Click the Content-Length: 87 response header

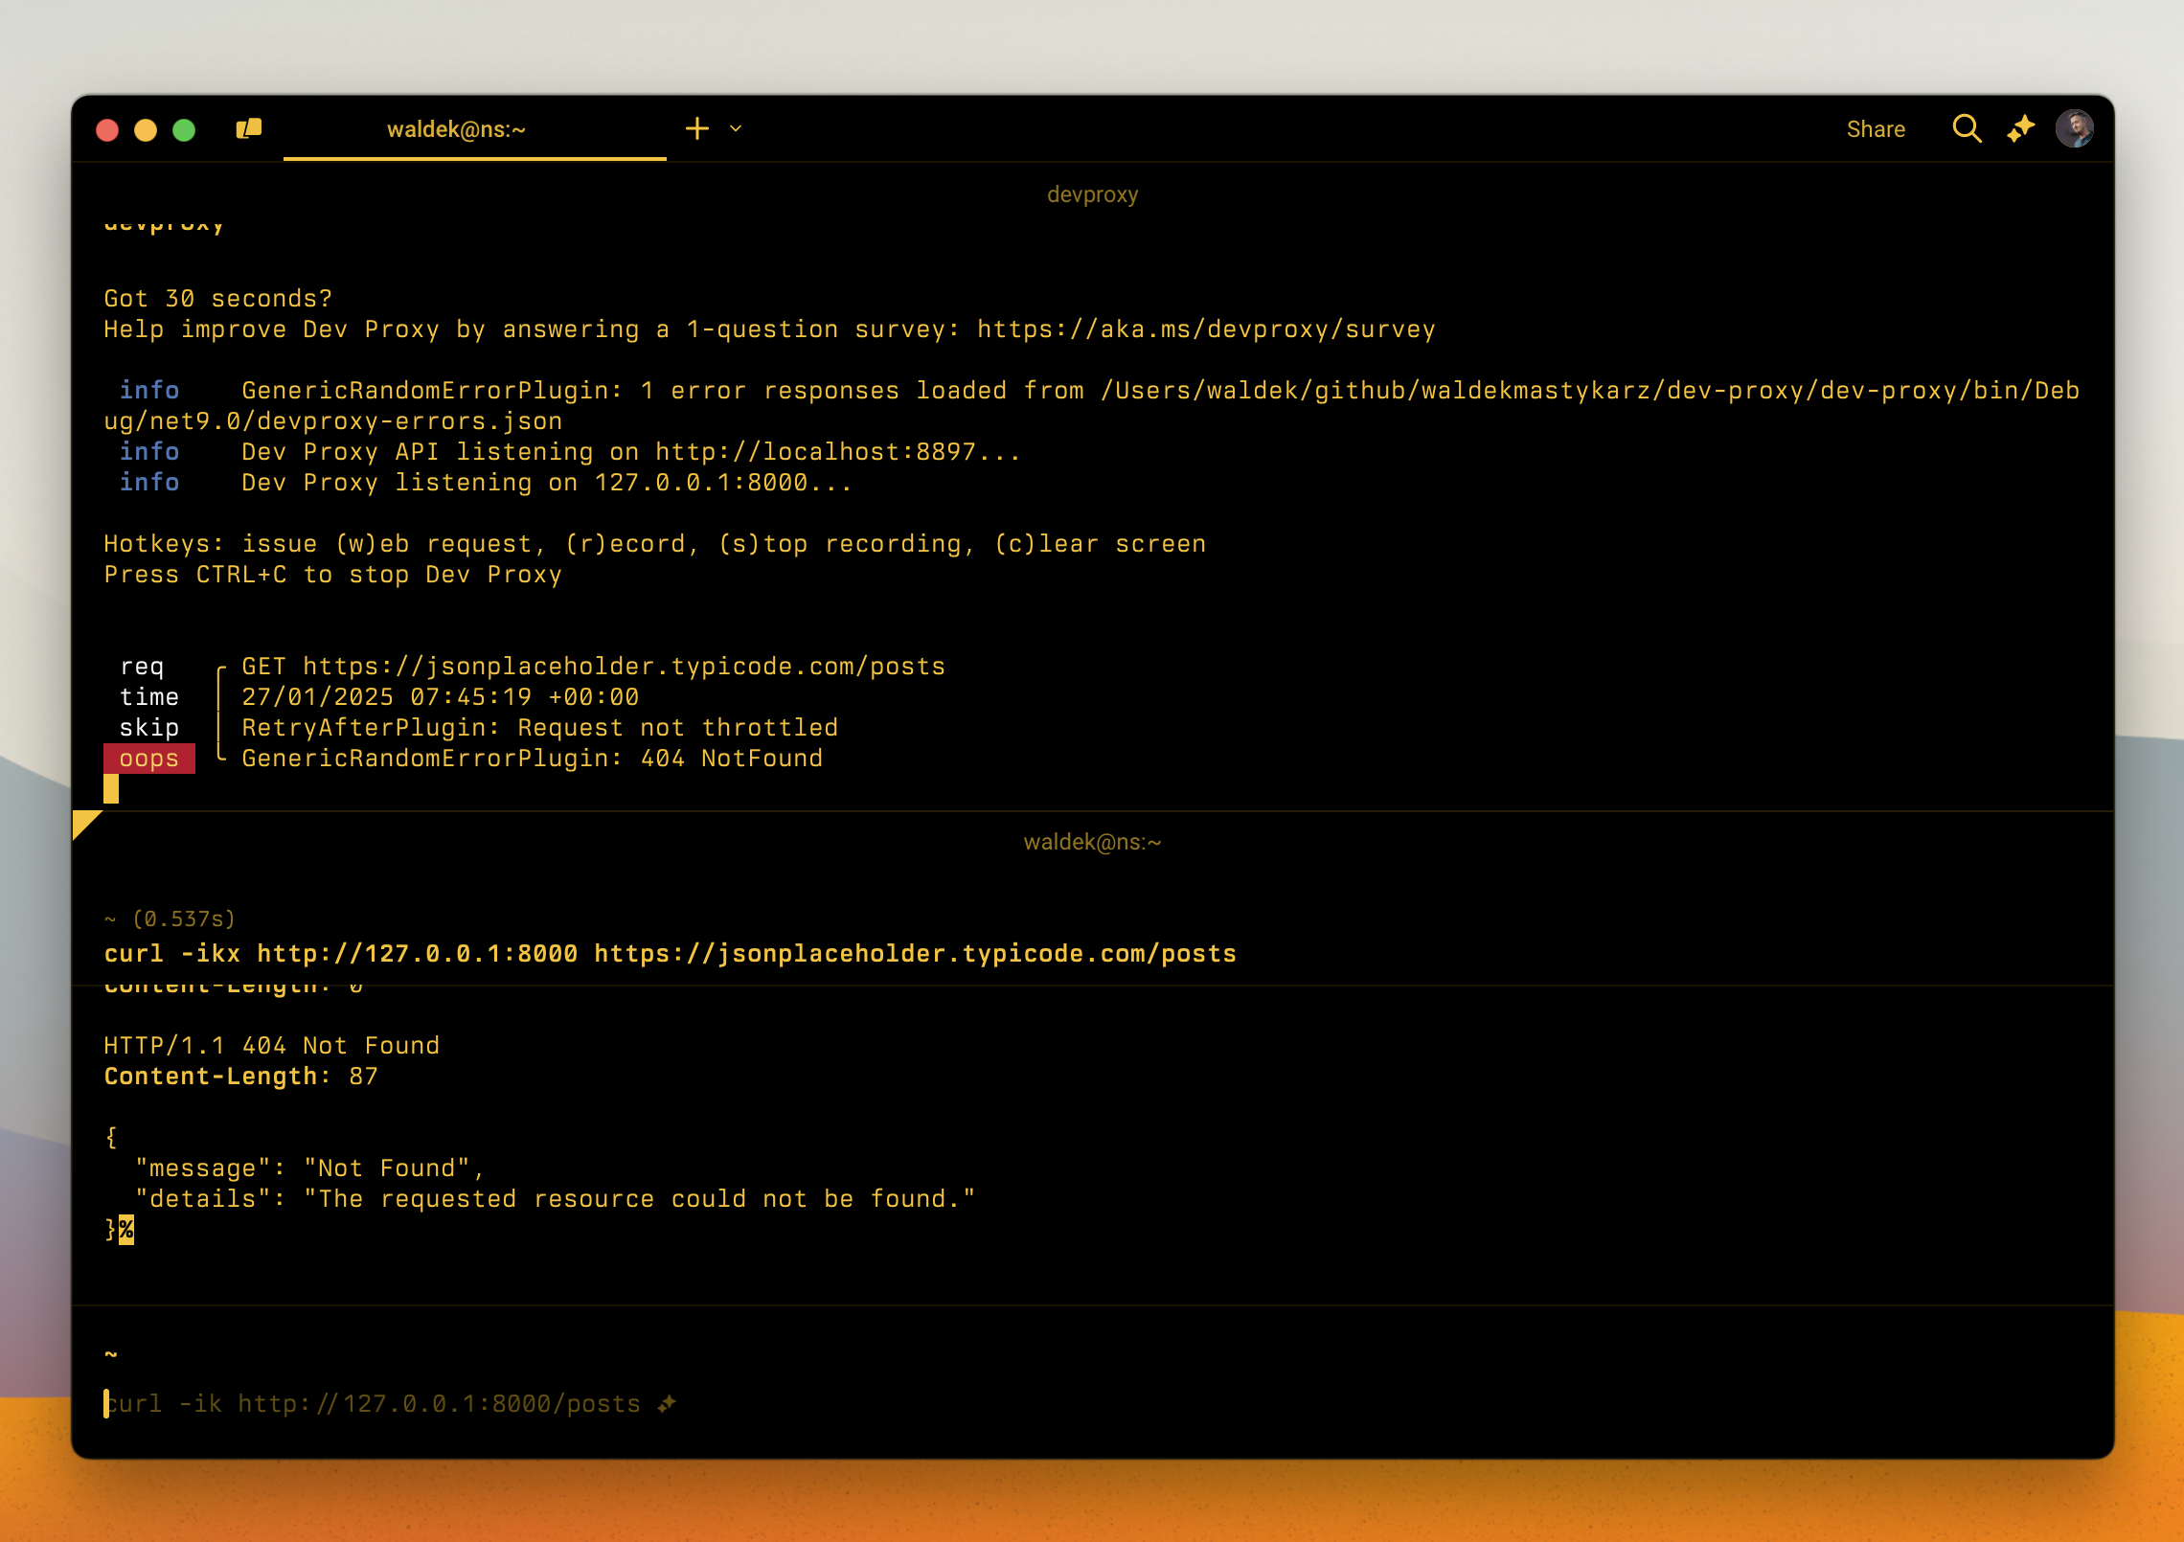240,1076
